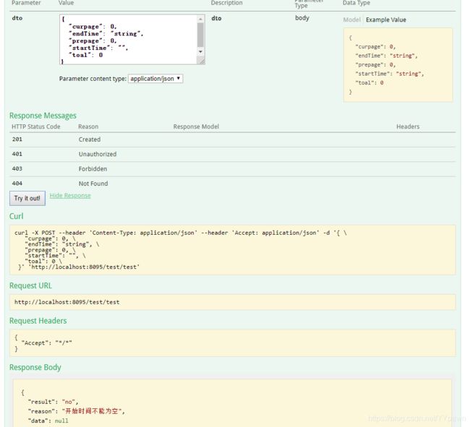
Task: Click the Data Type column header
Action: point(356,3)
